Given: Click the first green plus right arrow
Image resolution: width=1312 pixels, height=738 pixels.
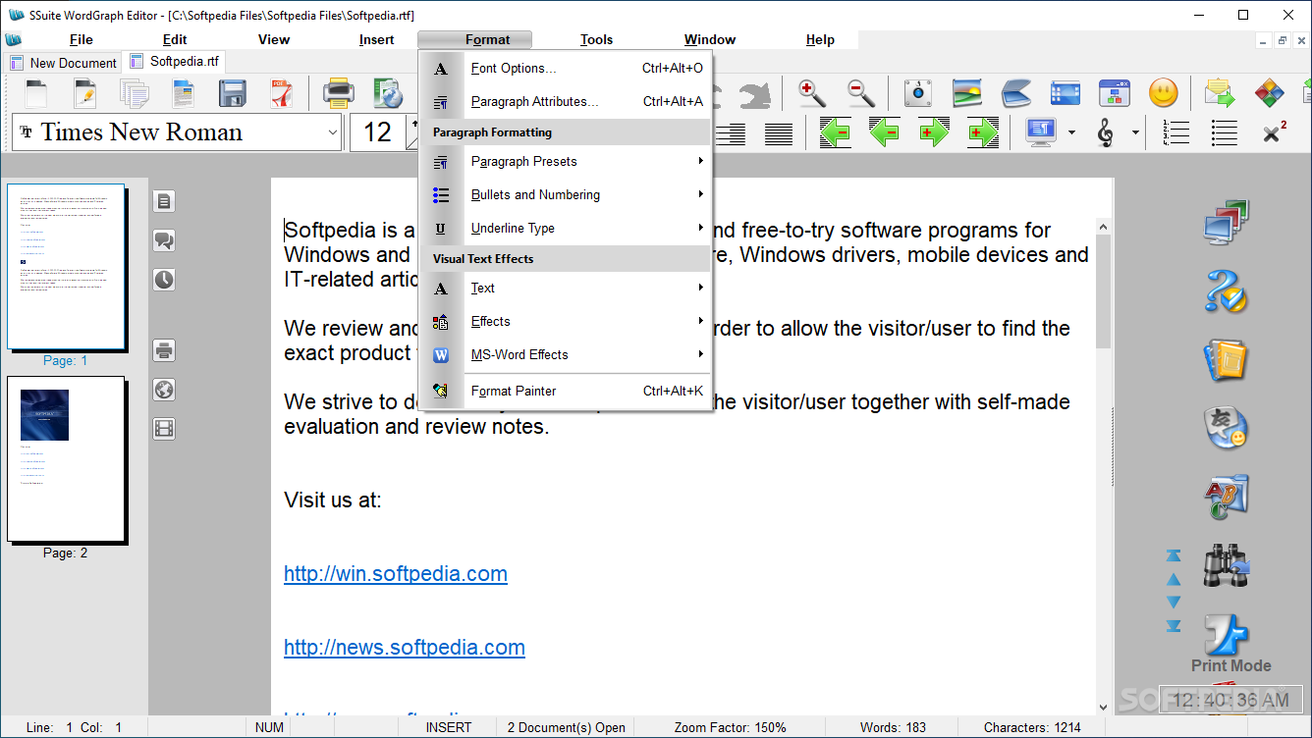Looking at the screenshot, I should (x=934, y=132).
